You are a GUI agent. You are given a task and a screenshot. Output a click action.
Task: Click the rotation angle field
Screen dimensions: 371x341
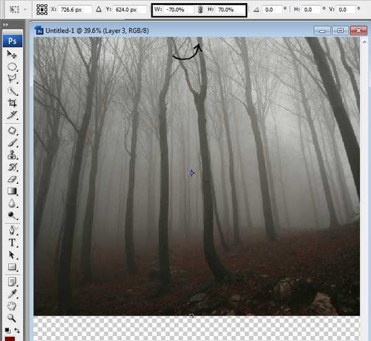tap(271, 11)
